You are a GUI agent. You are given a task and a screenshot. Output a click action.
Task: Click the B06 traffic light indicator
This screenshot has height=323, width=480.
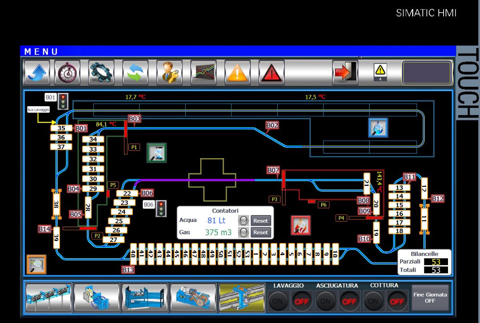161,208
